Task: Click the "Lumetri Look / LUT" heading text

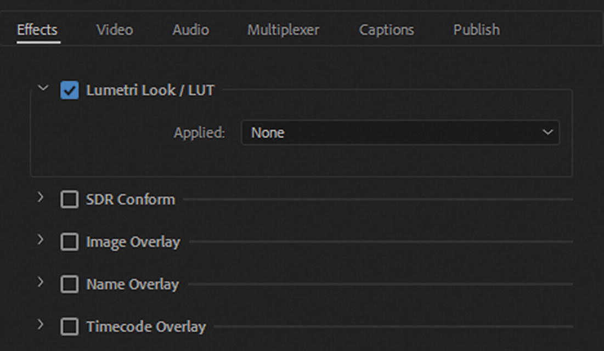Action: click(150, 90)
